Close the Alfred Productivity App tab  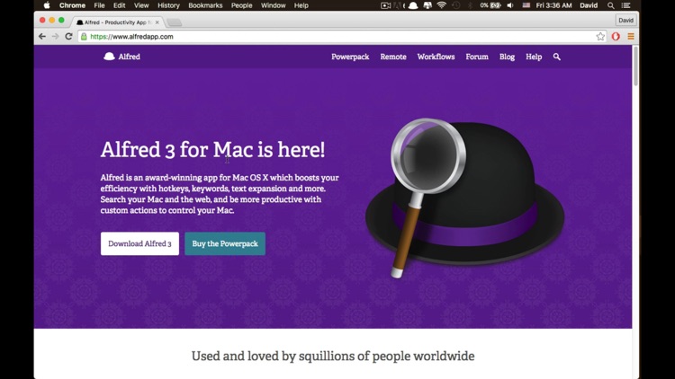click(157, 22)
